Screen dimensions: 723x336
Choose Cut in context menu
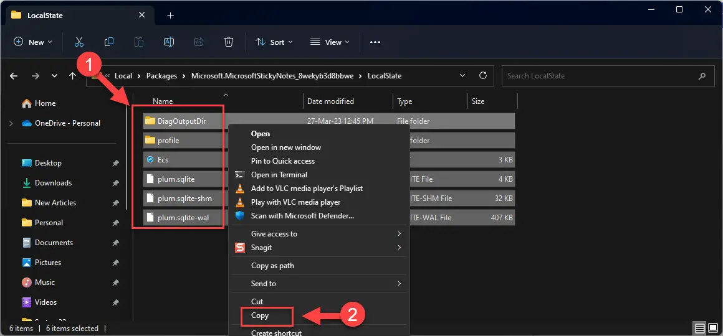257,302
